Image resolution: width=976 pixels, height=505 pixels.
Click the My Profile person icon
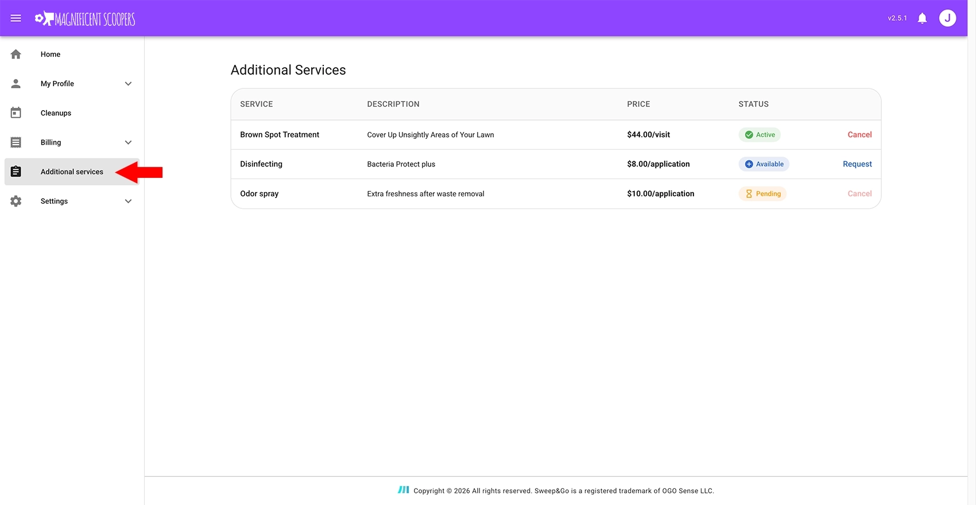(x=16, y=84)
